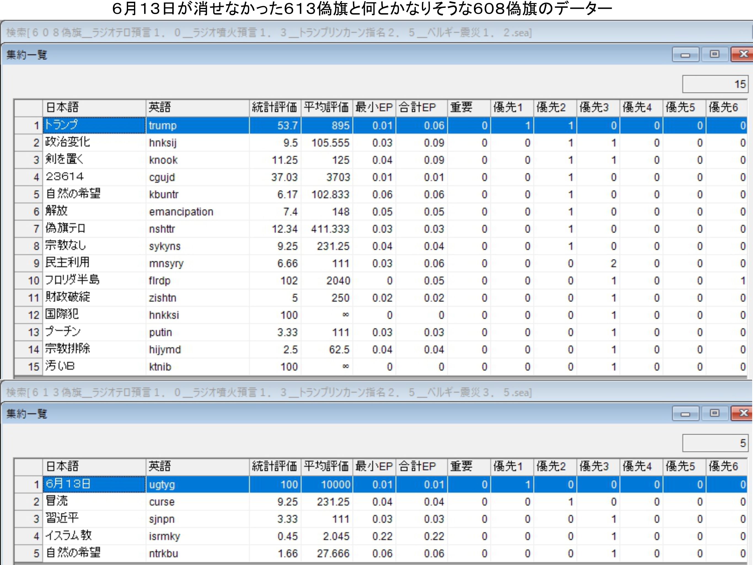This screenshot has width=753, height=565.
Task: Click the 日本語 column header in upper table
Action: point(94,108)
